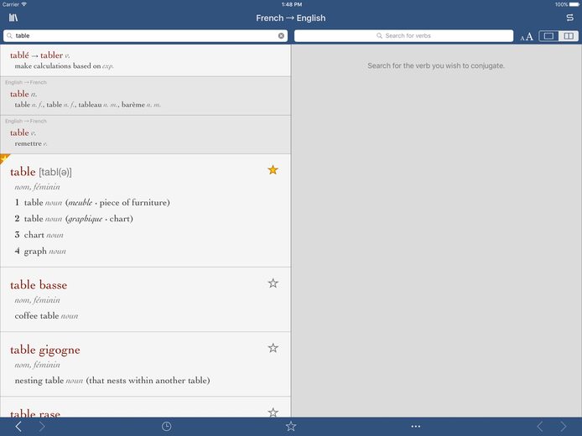Click definition 4 'graph noun'
The height and width of the screenshot is (436, 582).
(40, 252)
